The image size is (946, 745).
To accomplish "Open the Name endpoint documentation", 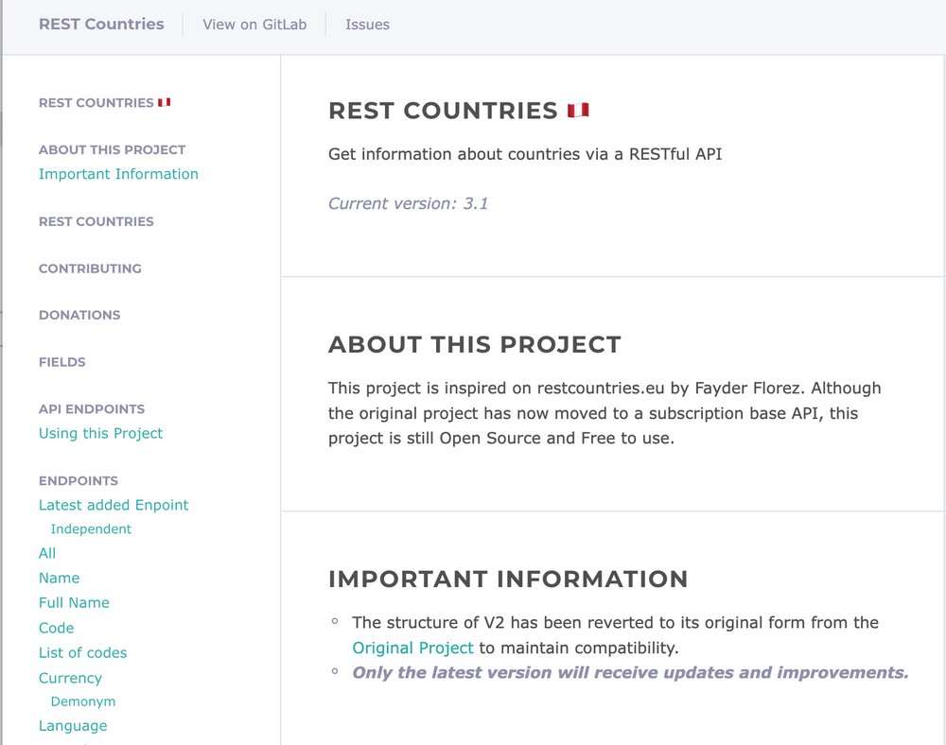I will [x=59, y=578].
